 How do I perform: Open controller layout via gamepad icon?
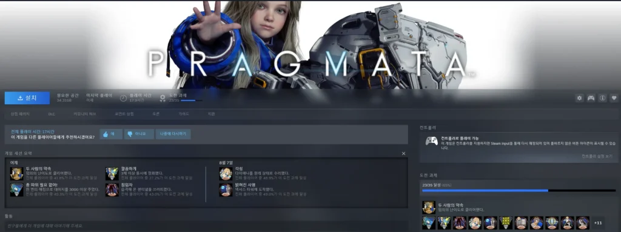[591, 98]
